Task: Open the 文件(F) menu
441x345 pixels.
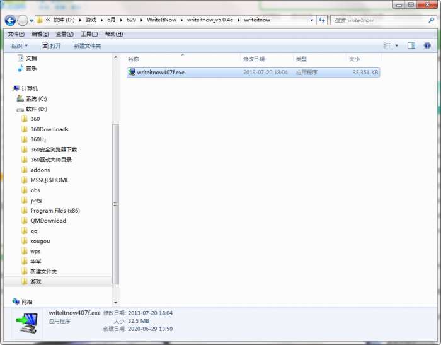Action: click(16, 34)
